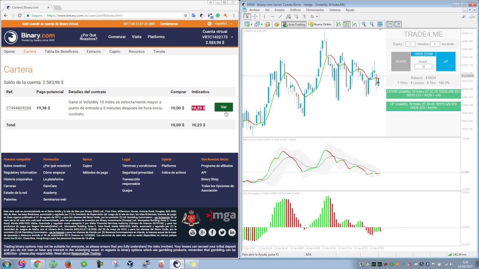Click the UP trade button
This screenshot has height=269, width=479.
446,61
